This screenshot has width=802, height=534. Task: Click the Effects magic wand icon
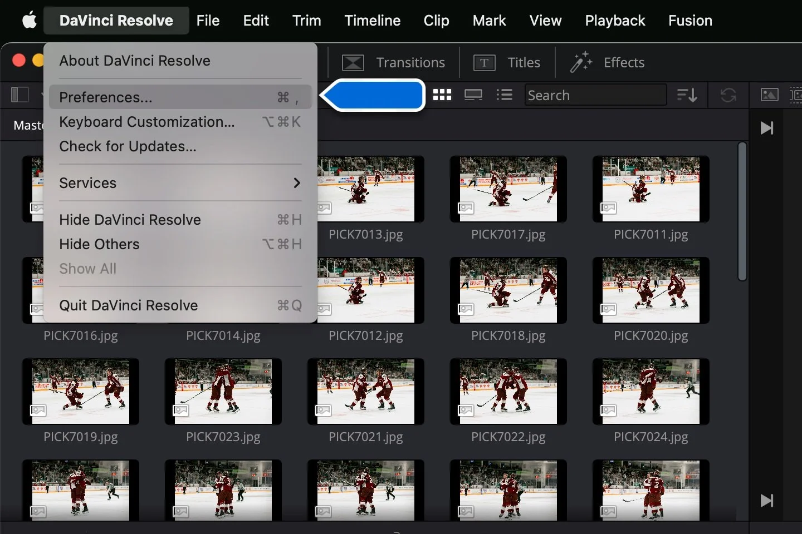tap(581, 62)
